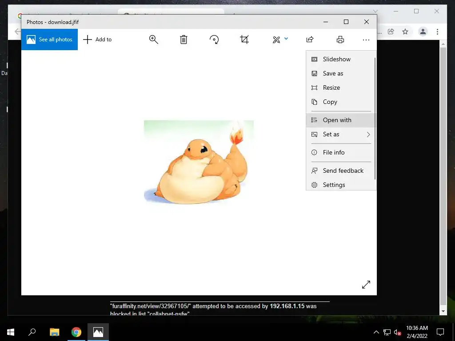This screenshot has width=455, height=341.
Task: Share the photo with the share icon
Action: pyautogui.click(x=310, y=40)
